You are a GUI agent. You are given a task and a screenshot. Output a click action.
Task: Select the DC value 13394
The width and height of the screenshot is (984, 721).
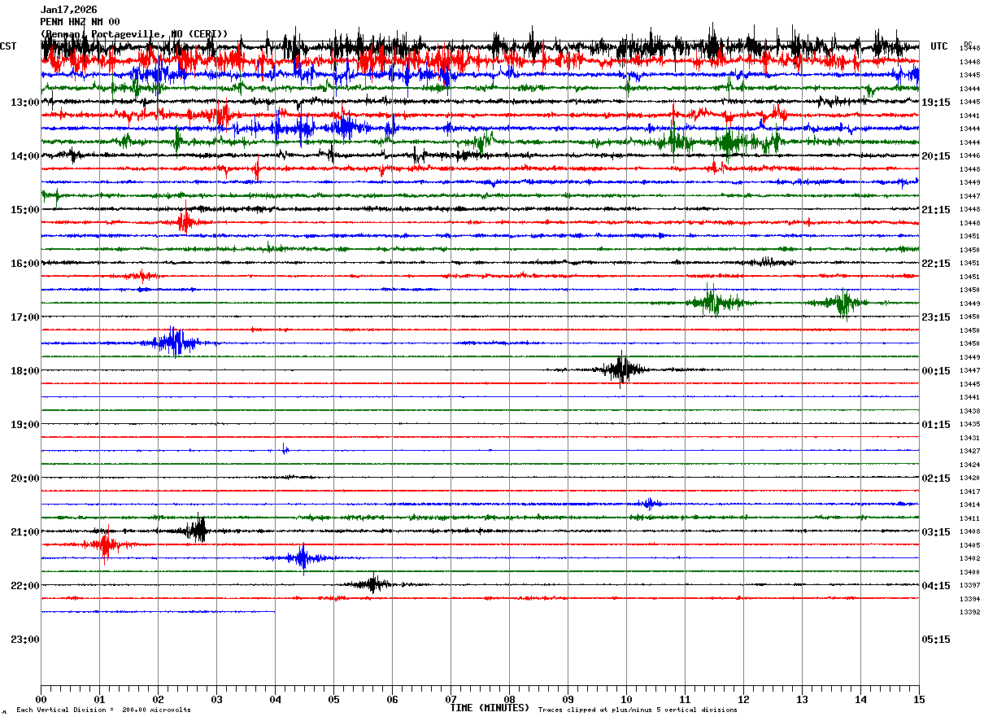click(969, 599)
